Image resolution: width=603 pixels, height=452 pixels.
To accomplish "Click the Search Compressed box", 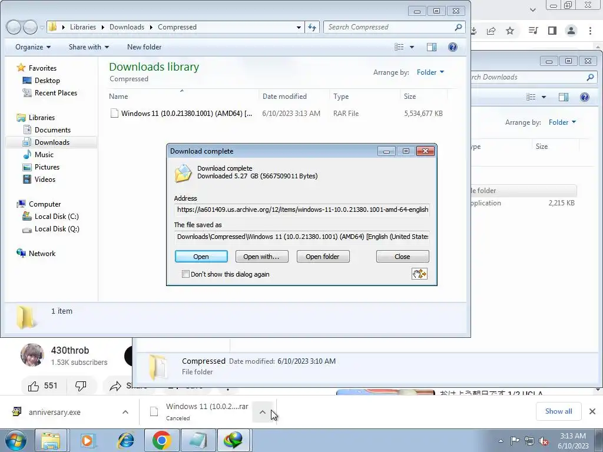I will (394, 27).
